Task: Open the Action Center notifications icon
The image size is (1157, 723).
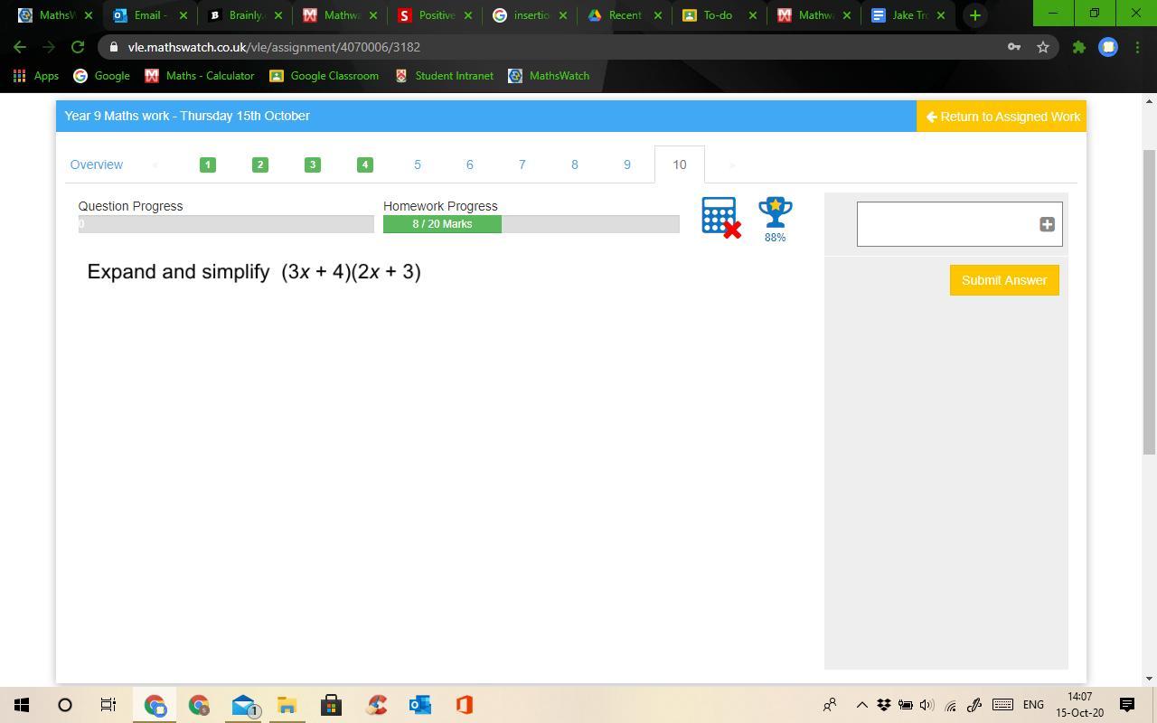Action: 1127,705
